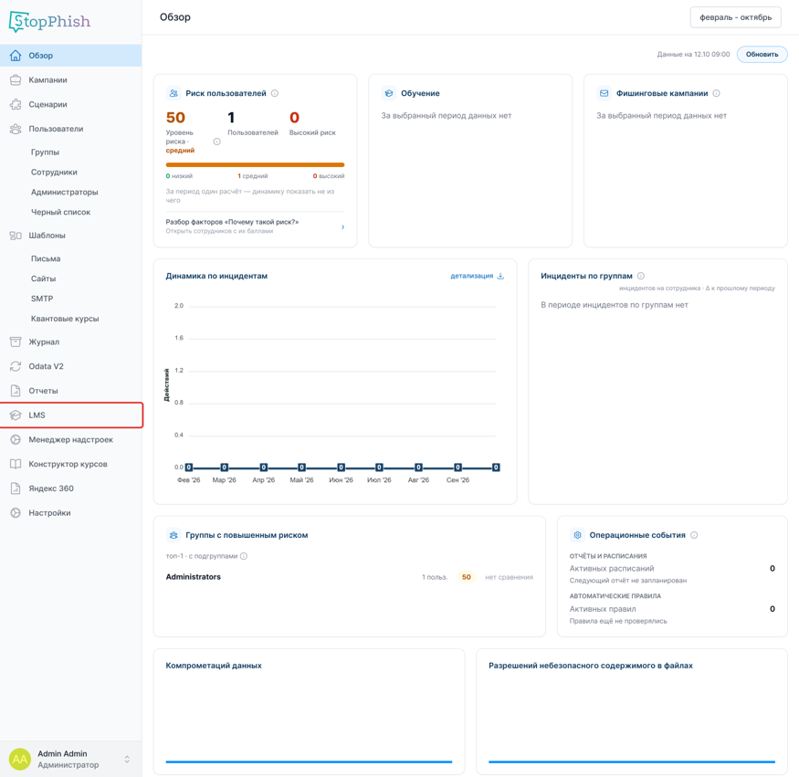
Task: Click the Менеджер надстроек icon
Action: click(x=16, y=440)
